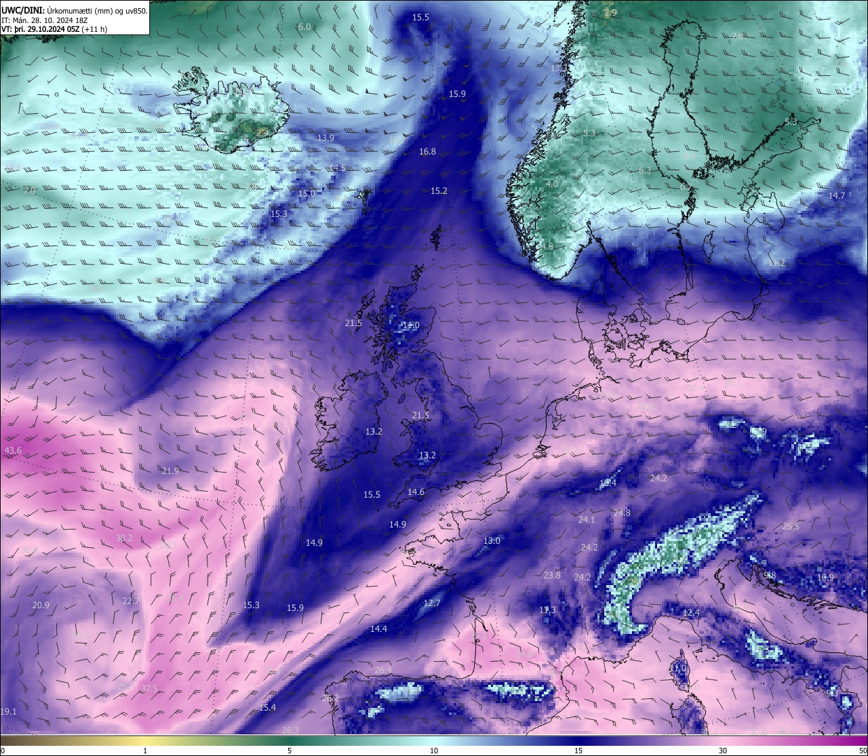This screenshot has height=756, width=868.
Task: Click the 4.0 value over southern Norway
Action: coord(552,184)
